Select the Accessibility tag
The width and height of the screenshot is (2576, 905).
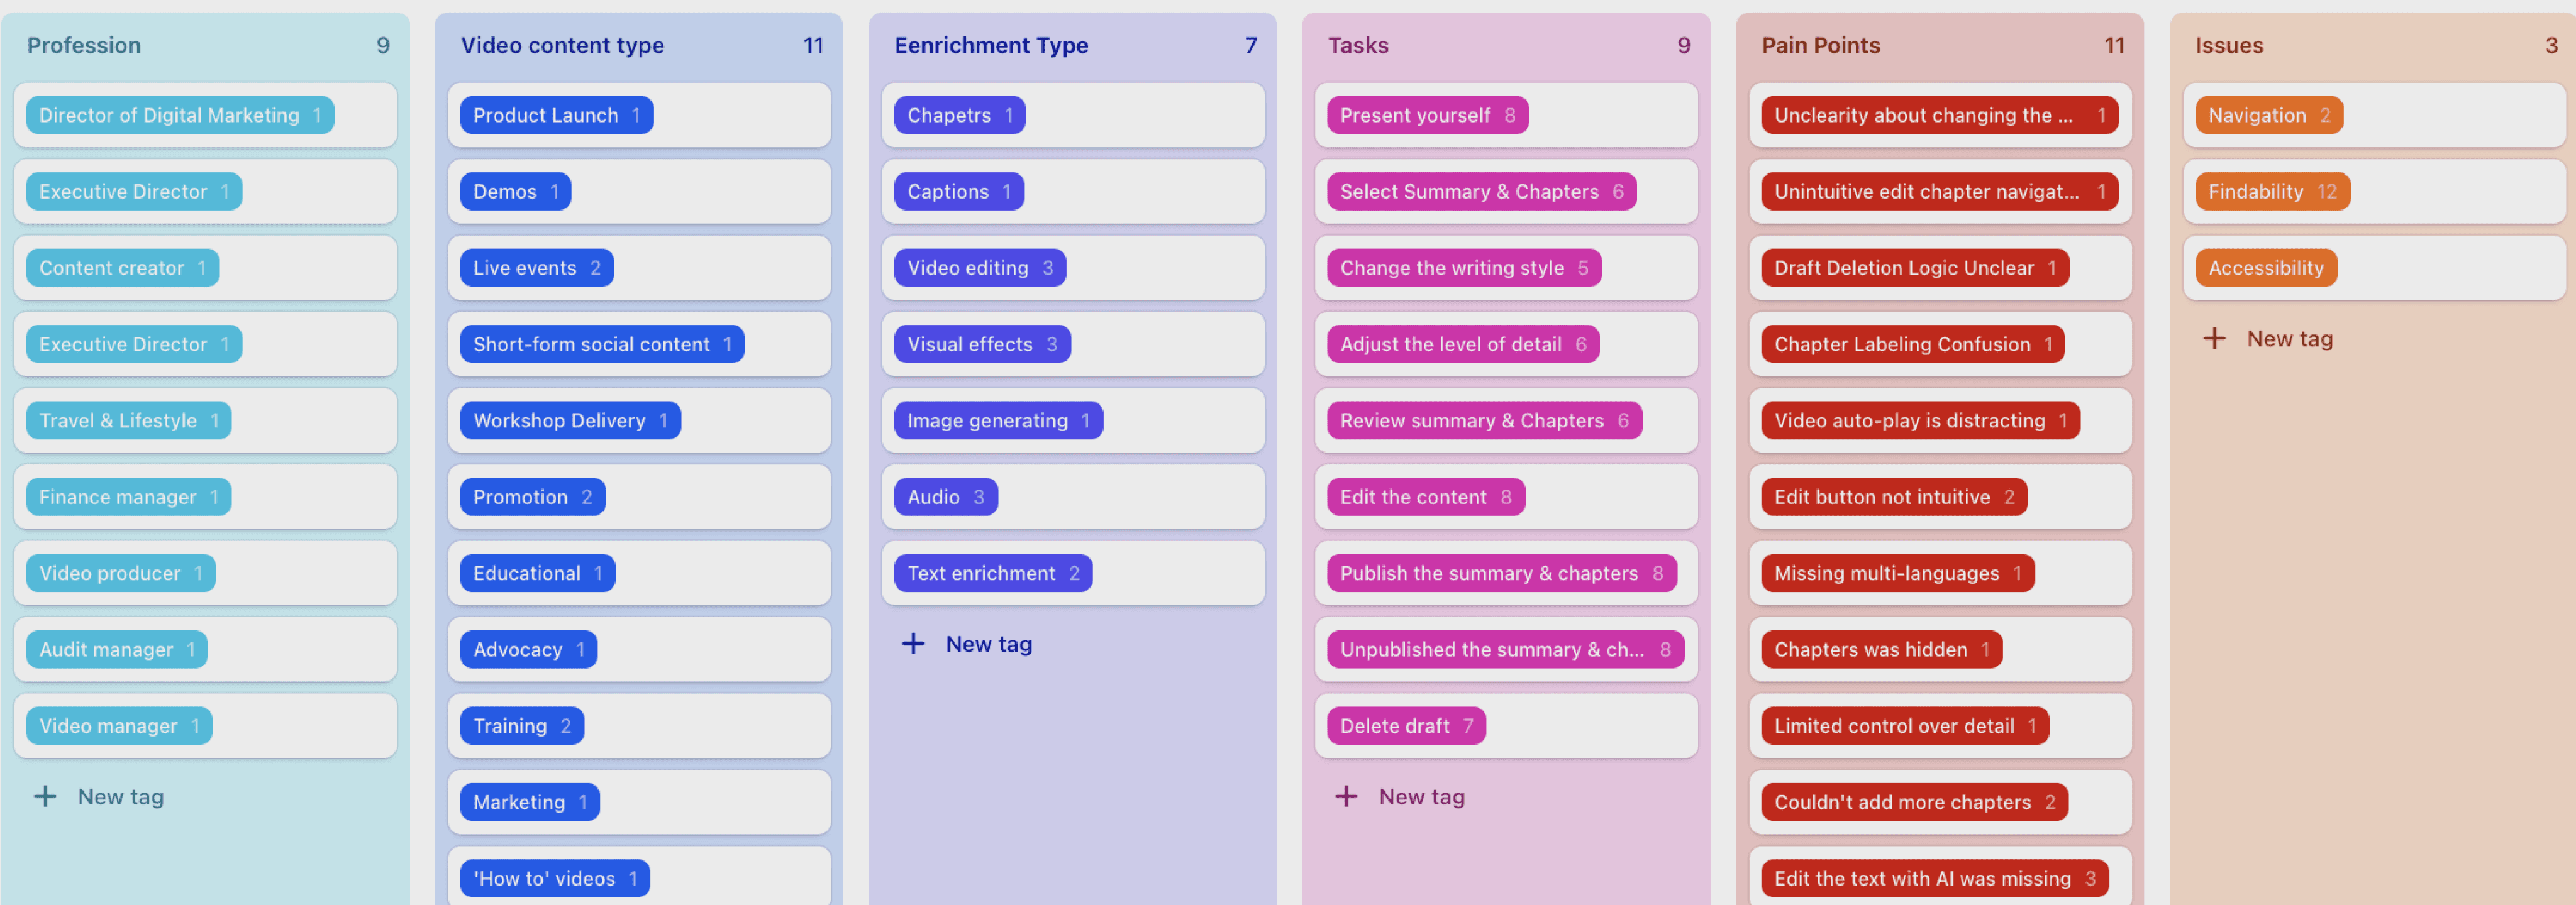[x=2265, y=268]
